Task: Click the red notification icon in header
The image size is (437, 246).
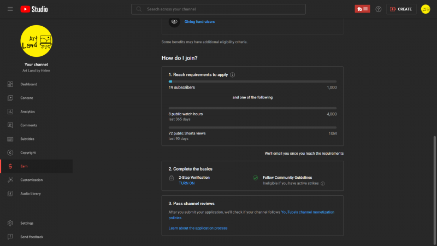Action: [x=363, y=9]
